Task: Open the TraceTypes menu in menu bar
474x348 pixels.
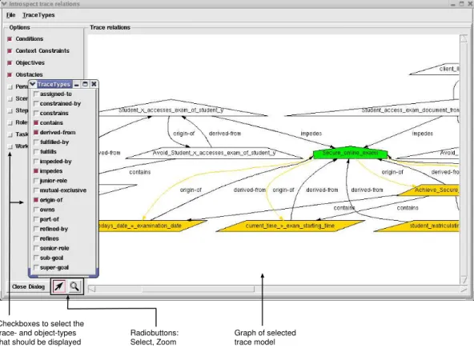Action: [x=38, y=15]
